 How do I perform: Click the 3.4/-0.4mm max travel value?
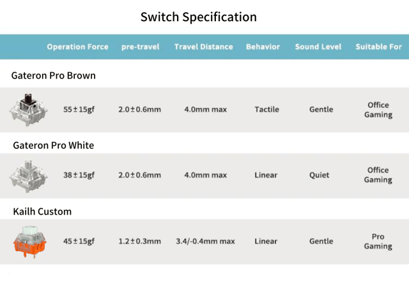point(205,241)
